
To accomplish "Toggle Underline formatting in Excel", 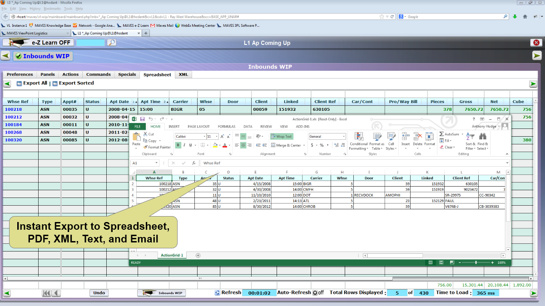I will pyautogui.click(x=190, y=145).
